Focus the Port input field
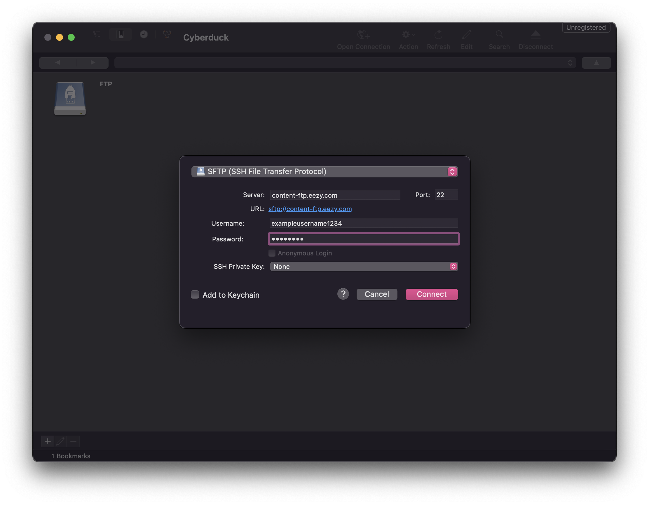Image resolution: width=649 pixels, height=505 pixels. [446, 195]
